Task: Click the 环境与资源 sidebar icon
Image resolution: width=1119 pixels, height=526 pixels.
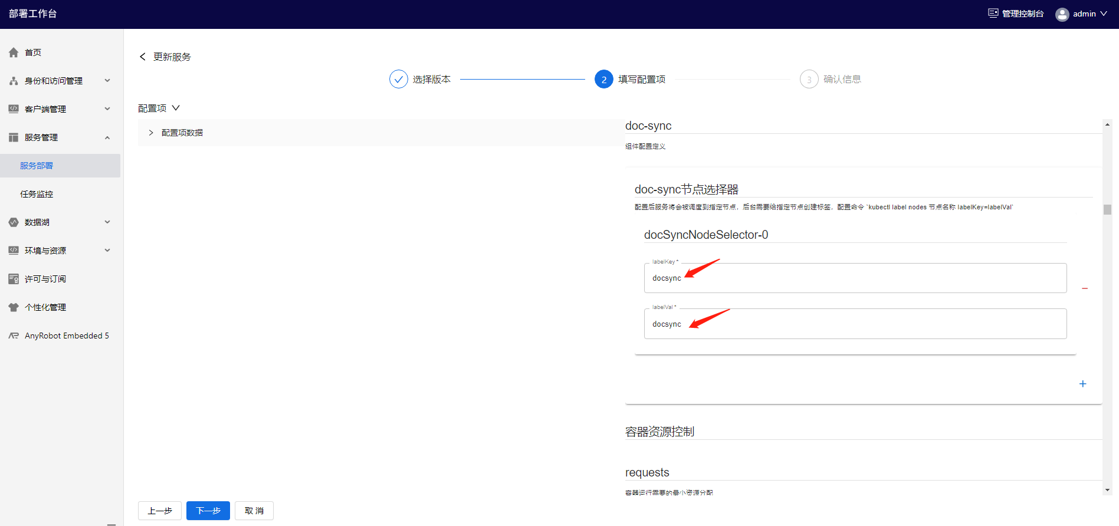Action: click(14, 251)
